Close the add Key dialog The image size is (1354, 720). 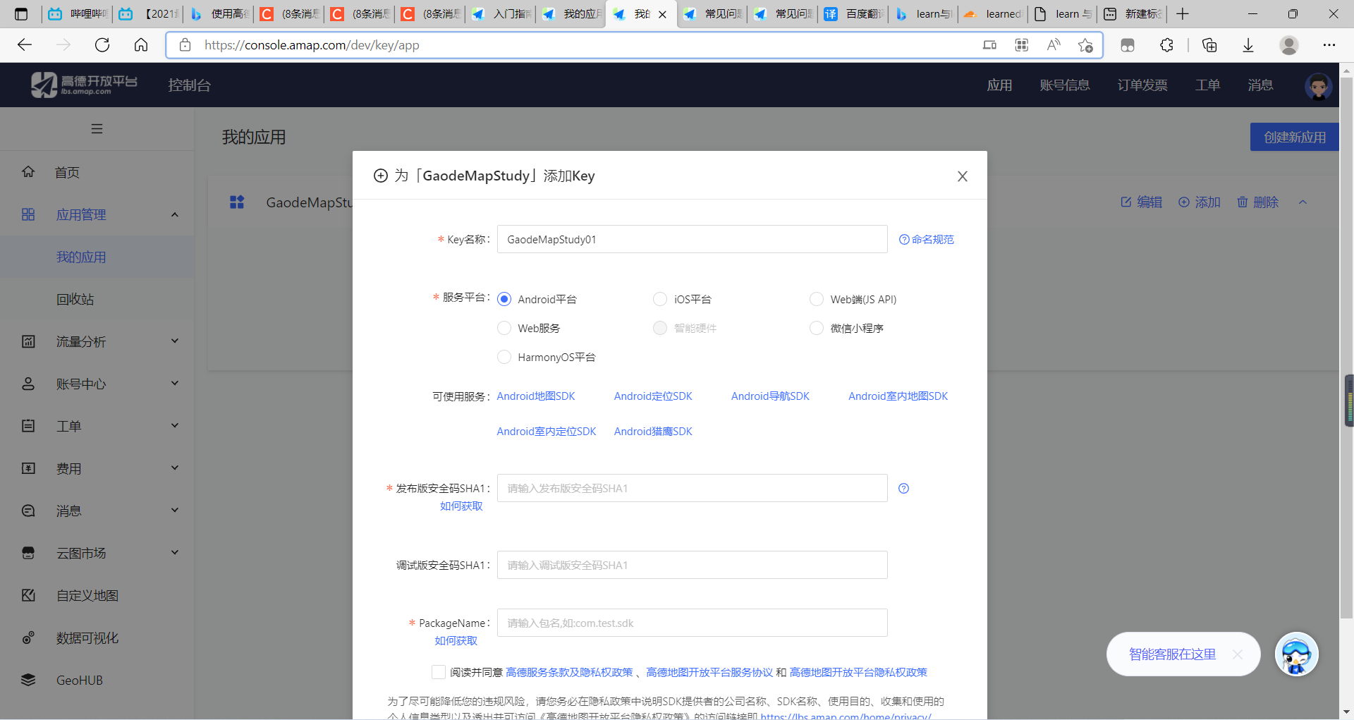click(962, 176)
